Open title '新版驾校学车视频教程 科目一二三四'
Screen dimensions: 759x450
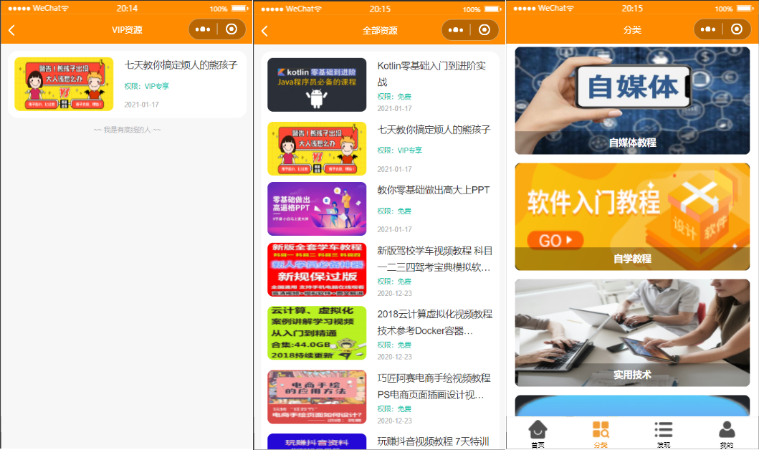pos(434,259)
